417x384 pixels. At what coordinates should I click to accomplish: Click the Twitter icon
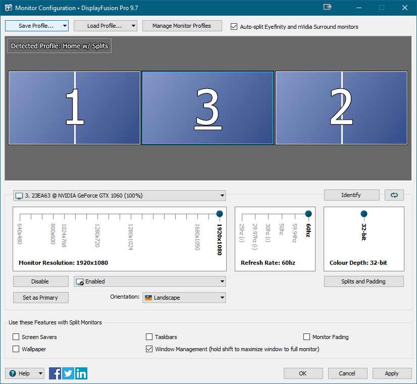68,373
